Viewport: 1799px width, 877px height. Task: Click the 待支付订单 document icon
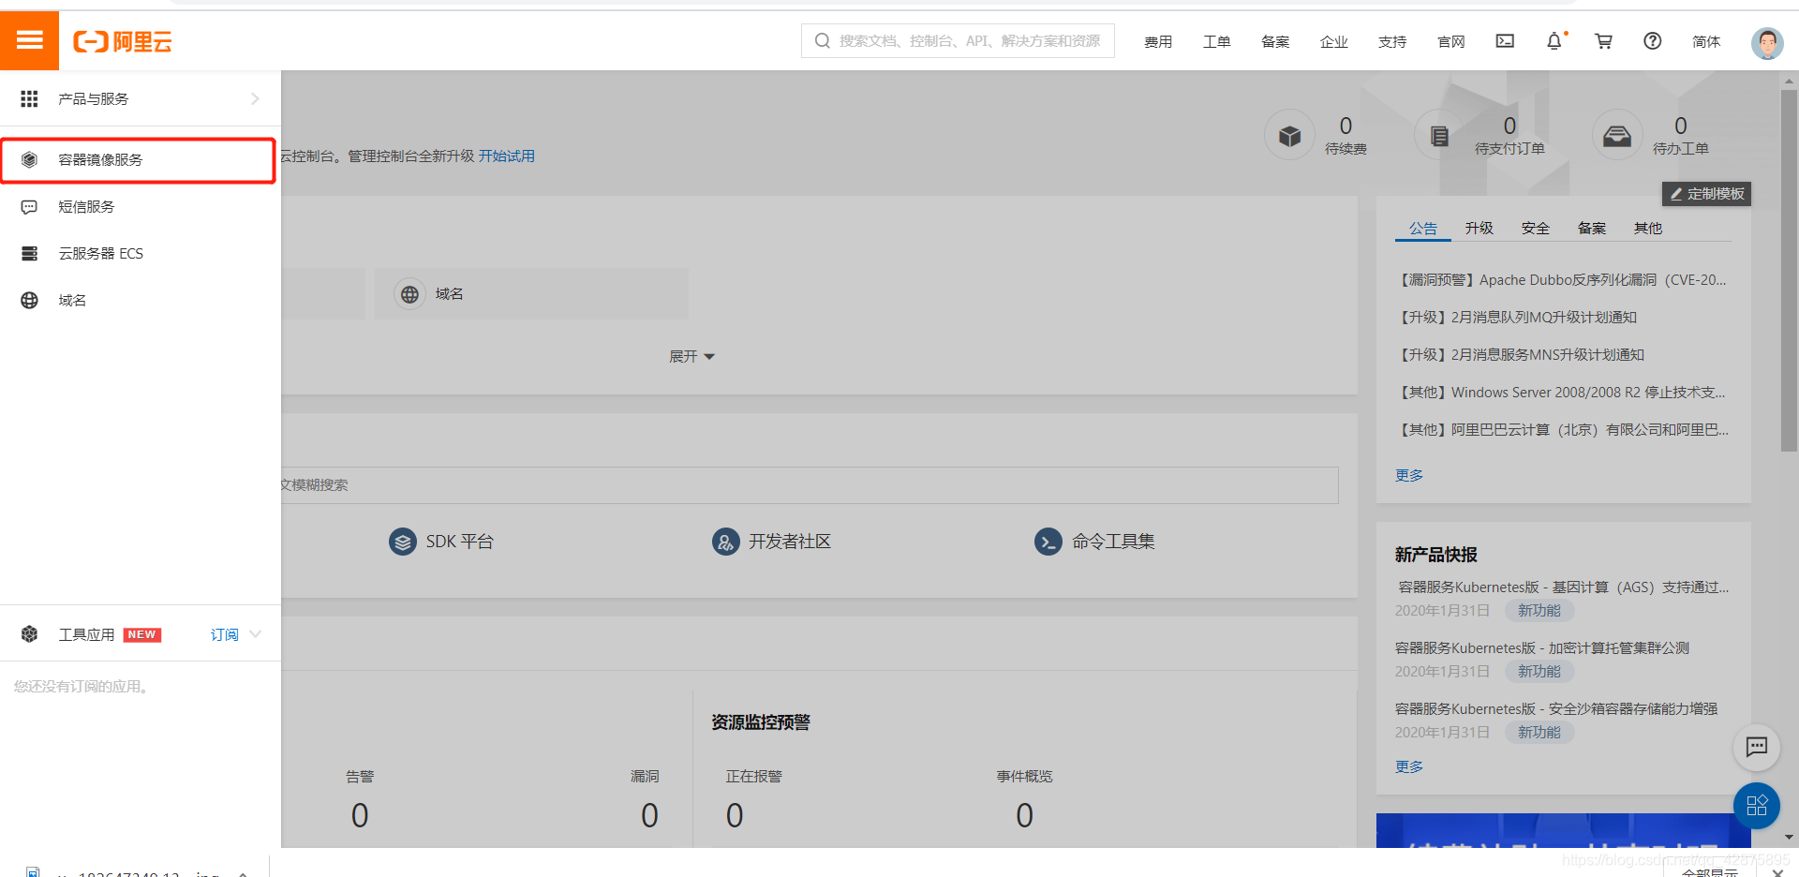pyautogui.click(x=1440, y=136)
